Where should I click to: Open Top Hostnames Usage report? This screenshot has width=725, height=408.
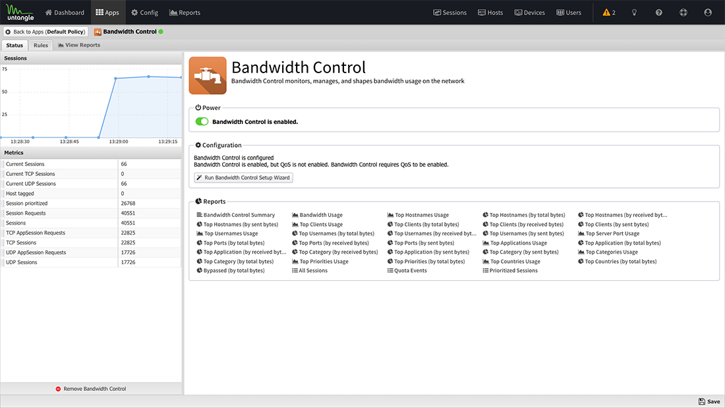click(x=418, y=215)
